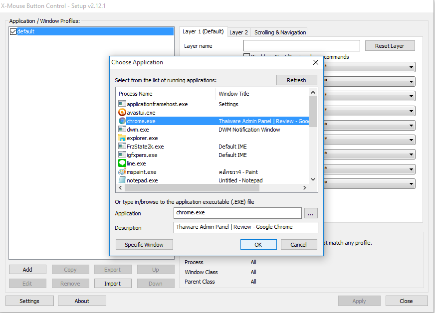Viewport: 435px width, 313px height.
Task: Click the horizontal scrollbar left arrow
Action: 120,188
